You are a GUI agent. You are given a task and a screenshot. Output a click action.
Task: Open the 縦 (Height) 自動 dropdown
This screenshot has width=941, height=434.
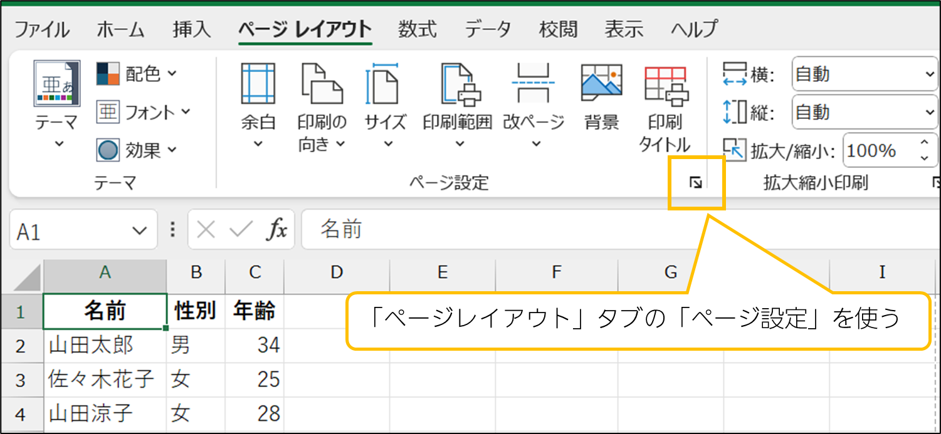pos(929,113)
